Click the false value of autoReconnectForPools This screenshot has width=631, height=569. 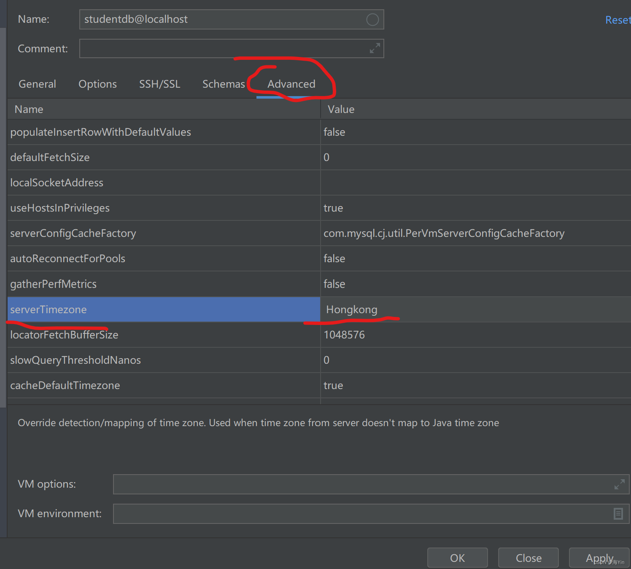click(x=476, y=258)
